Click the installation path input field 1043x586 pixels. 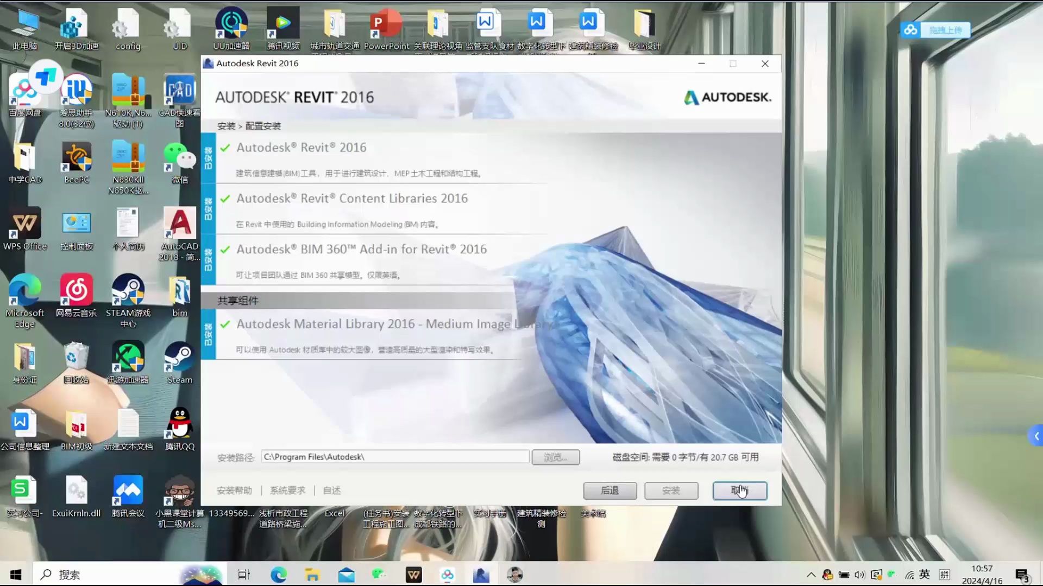pos(395,456)
